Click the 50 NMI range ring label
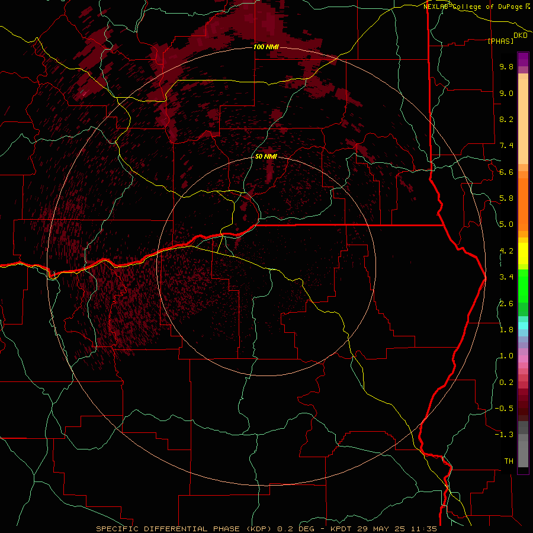This screenshot has height=533, width=533. [x=266, y=156]
